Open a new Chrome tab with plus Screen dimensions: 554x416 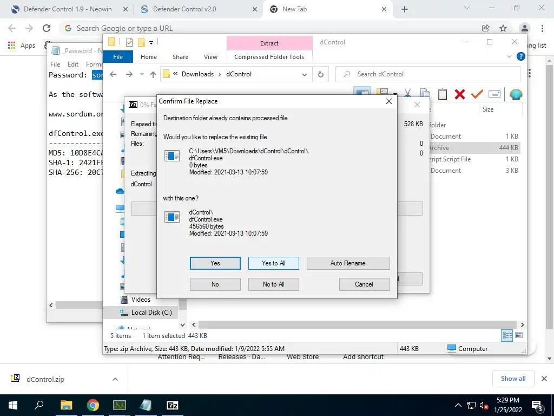click(x=405, y=10)
